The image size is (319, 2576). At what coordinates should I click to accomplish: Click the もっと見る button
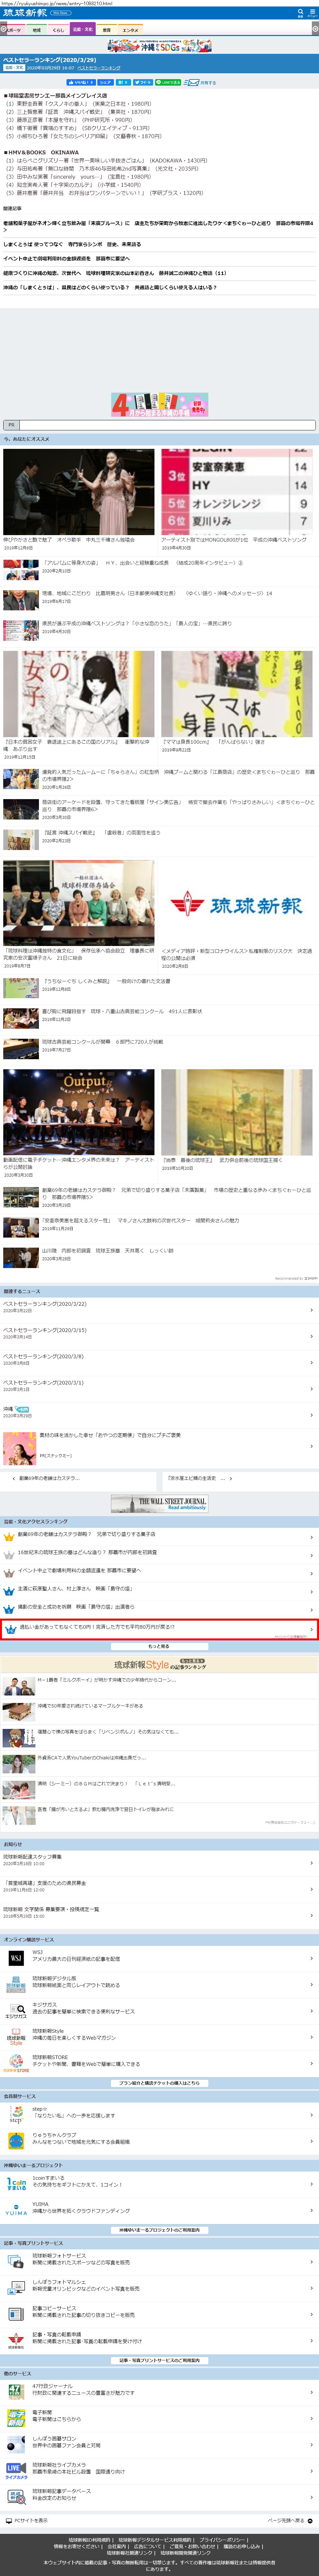159,1646
